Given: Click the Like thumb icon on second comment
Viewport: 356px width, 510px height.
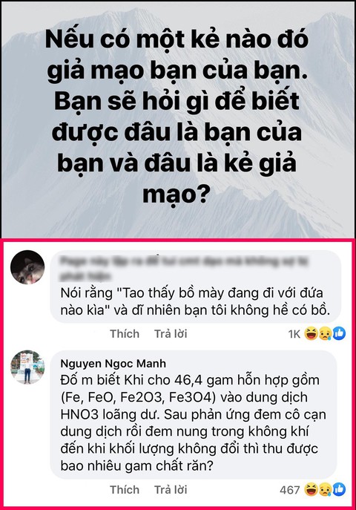Looking at the screenshot, I should [339, 489].
